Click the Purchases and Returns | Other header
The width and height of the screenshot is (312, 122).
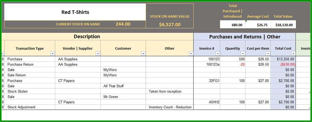pos(244,37)
